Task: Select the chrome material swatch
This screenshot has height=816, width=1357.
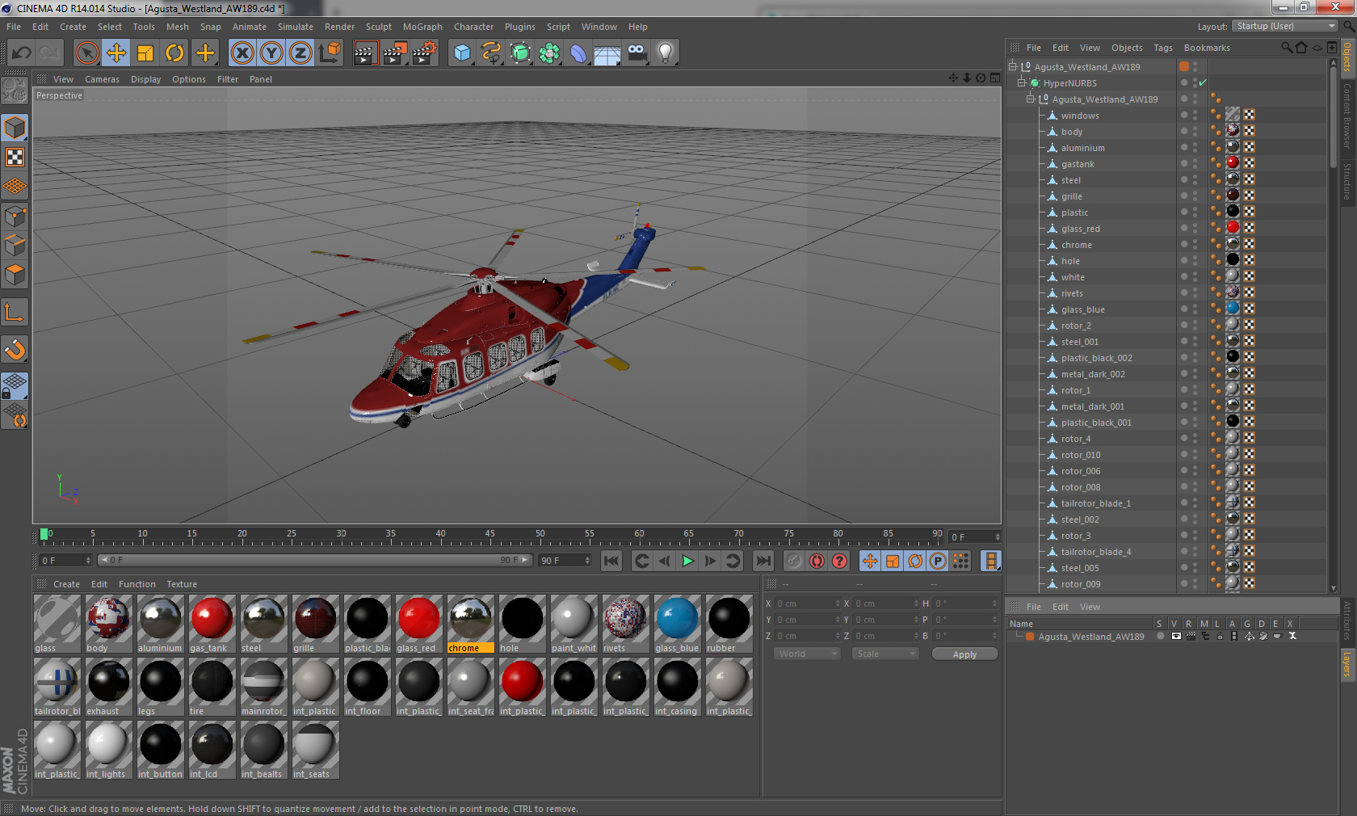Action: pos(470,624)
